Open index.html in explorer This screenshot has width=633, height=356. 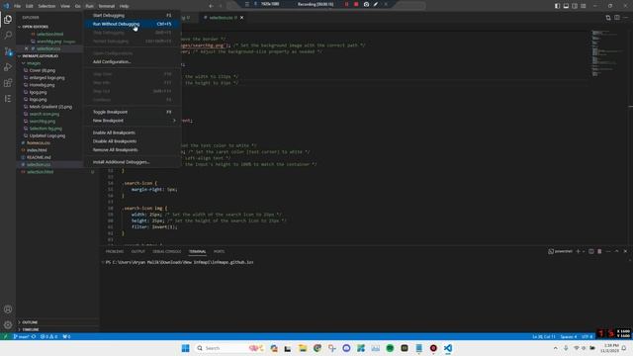[x=37, y=150]
